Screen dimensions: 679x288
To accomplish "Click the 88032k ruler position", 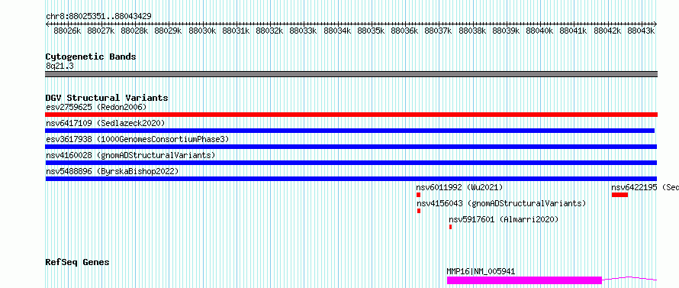I will pyautogui.click(x=270, y=31).
